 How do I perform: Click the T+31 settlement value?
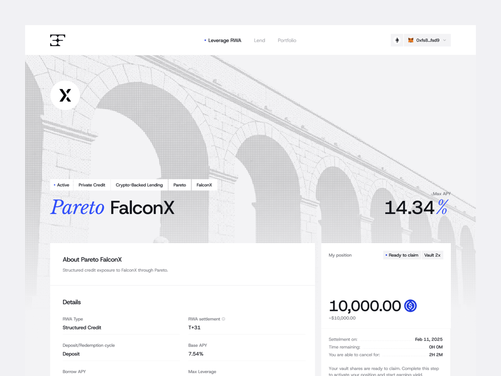click(x=194, y=328)
